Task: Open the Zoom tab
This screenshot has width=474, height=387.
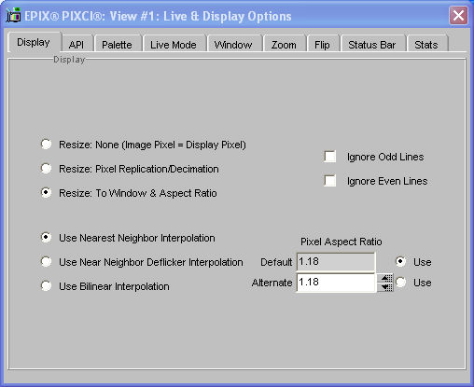Action: click(284, 45)
